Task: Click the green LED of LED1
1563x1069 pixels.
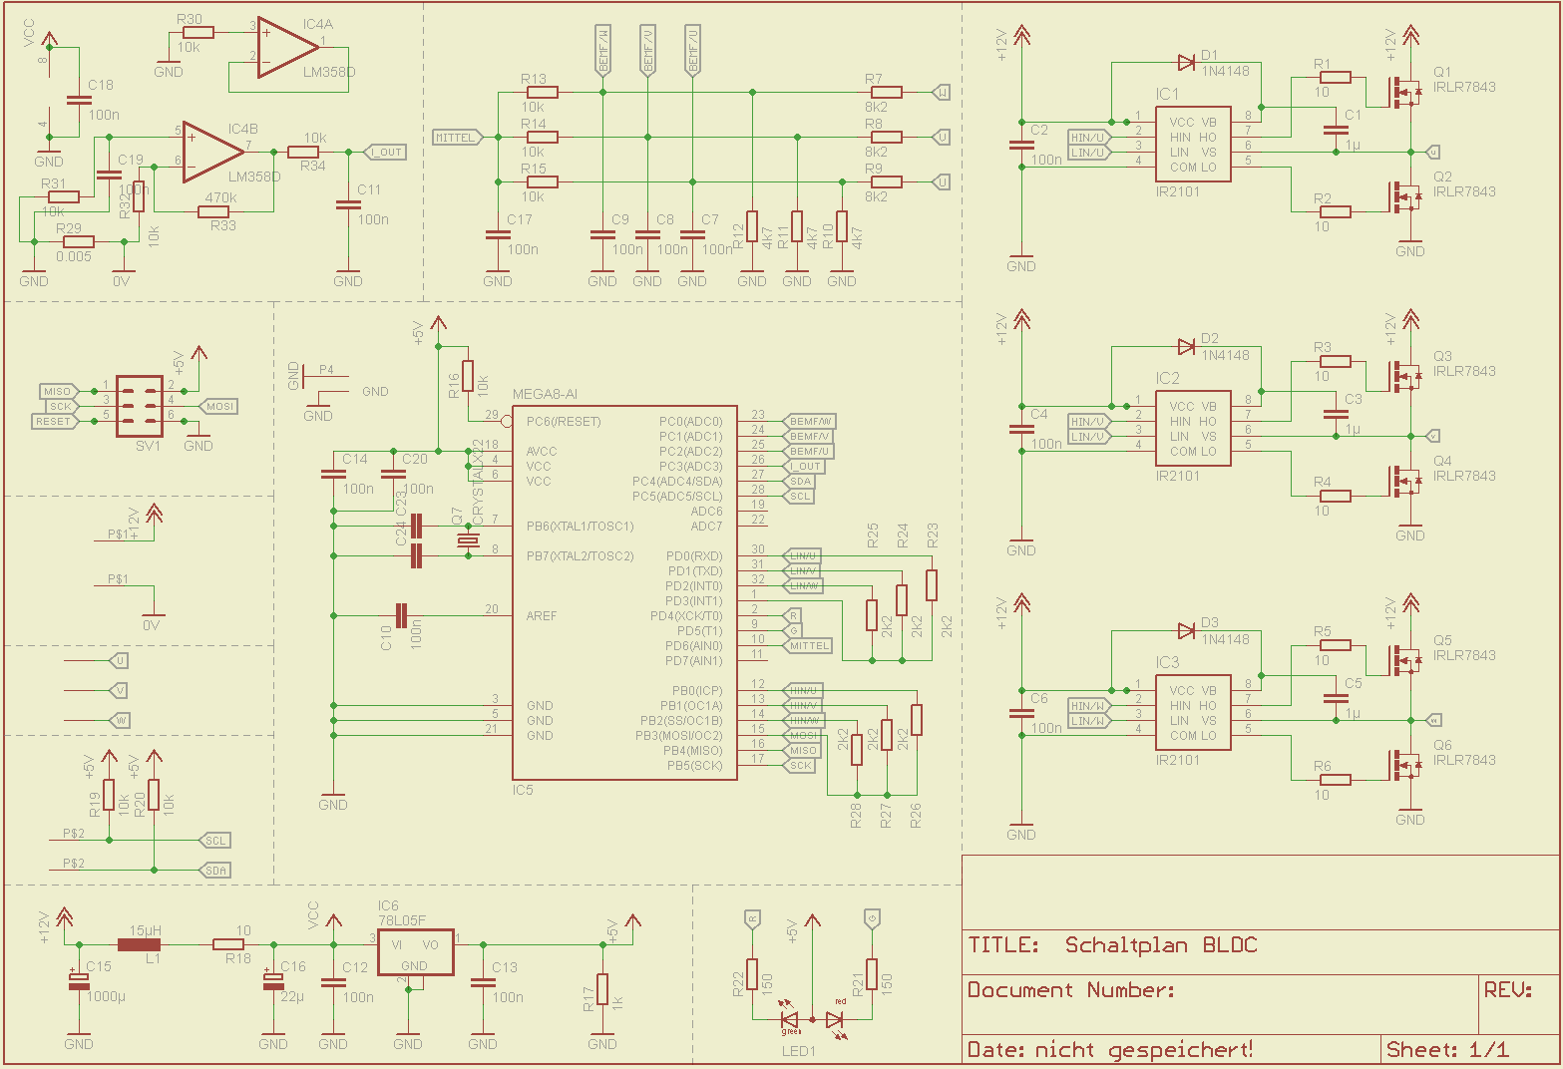Action: point(790,1020)
